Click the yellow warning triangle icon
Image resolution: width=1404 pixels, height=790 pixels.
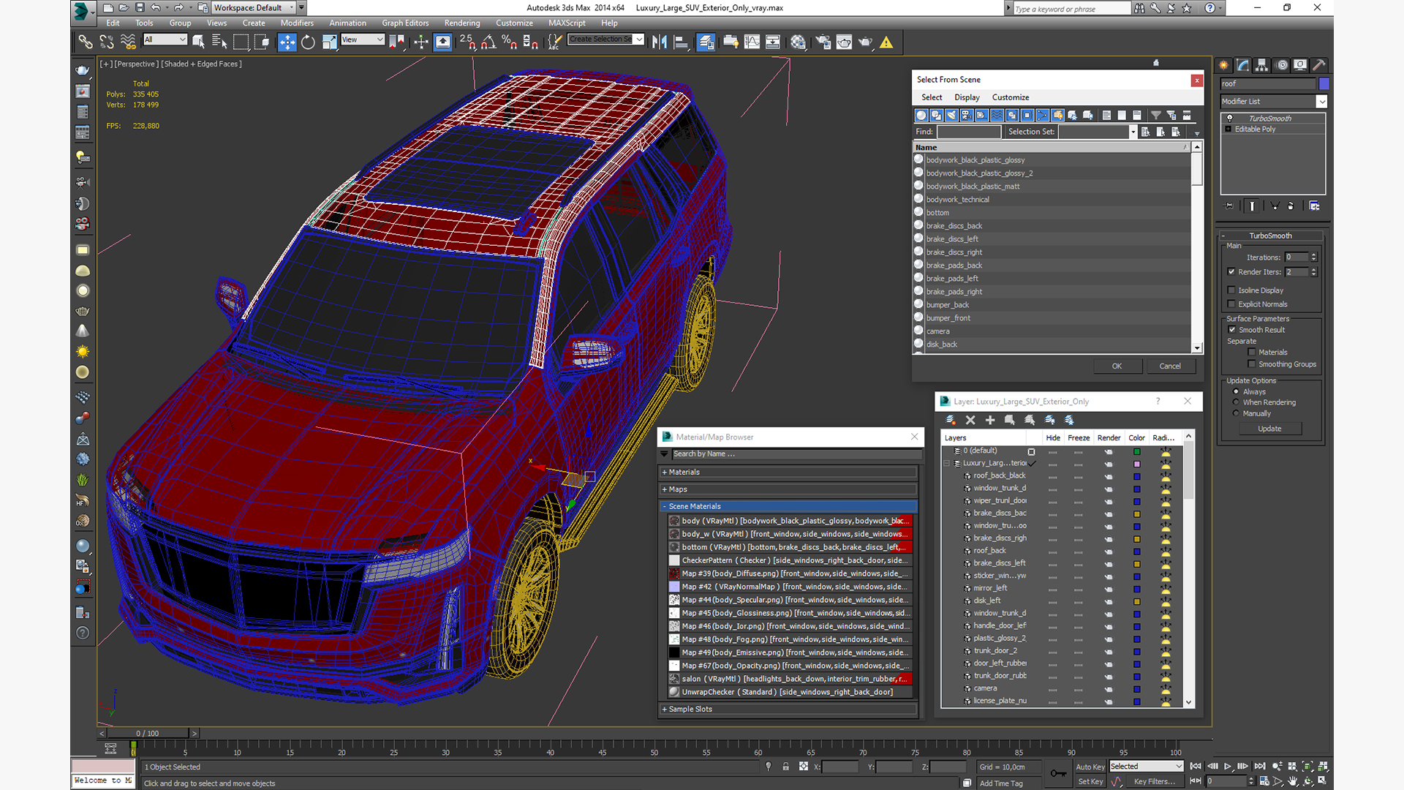pos(886,42)
